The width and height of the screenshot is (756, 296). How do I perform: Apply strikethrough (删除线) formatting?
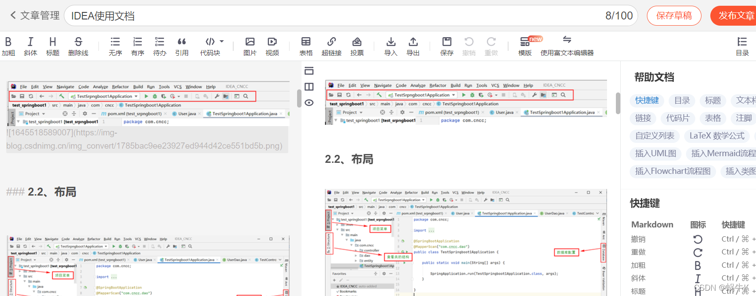coord(78,46)
